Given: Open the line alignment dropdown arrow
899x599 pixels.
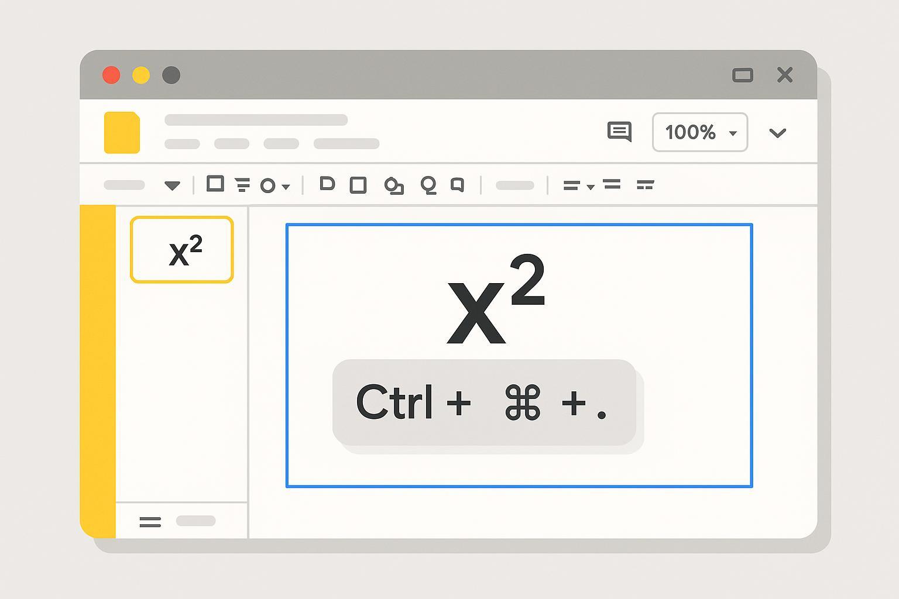Looking at the screenshot, I should click(x=591, y=187).
